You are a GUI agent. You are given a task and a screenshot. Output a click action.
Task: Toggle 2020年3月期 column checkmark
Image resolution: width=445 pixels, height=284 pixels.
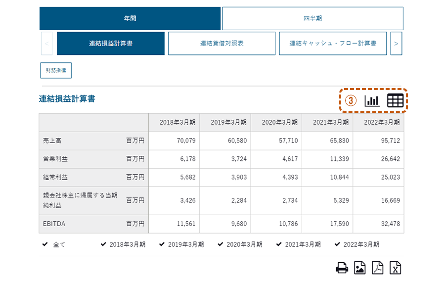tap(221, 244)
